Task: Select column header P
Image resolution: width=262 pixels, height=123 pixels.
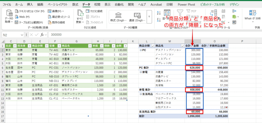Action: [242, 41]
